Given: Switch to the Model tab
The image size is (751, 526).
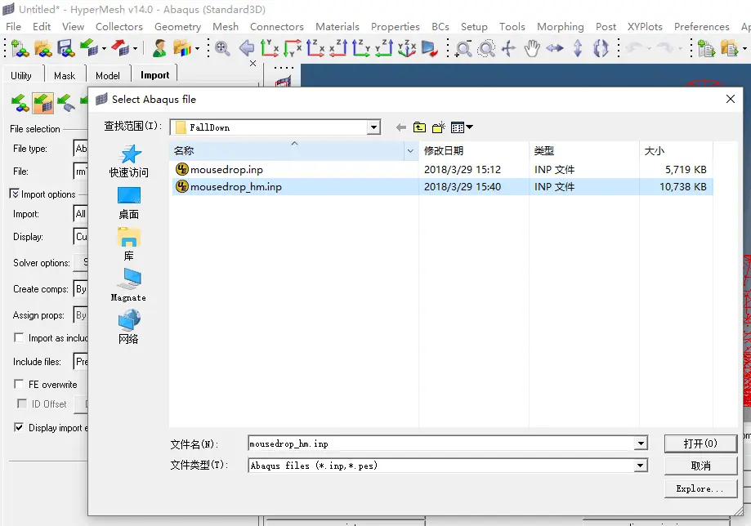Looking at the screenshot, I should [x=108, y=76].
